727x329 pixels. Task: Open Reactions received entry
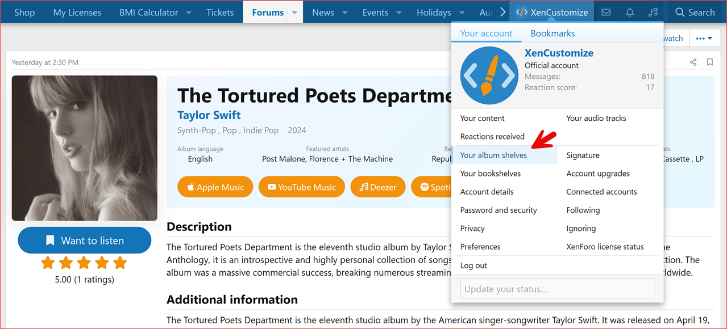click(x=492, y=136)
